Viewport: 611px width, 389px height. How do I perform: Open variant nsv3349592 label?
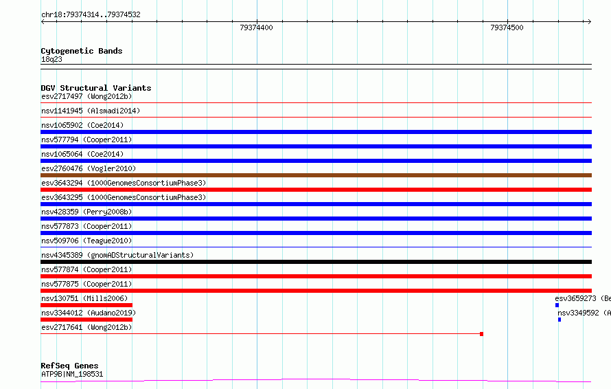(584, 313)
